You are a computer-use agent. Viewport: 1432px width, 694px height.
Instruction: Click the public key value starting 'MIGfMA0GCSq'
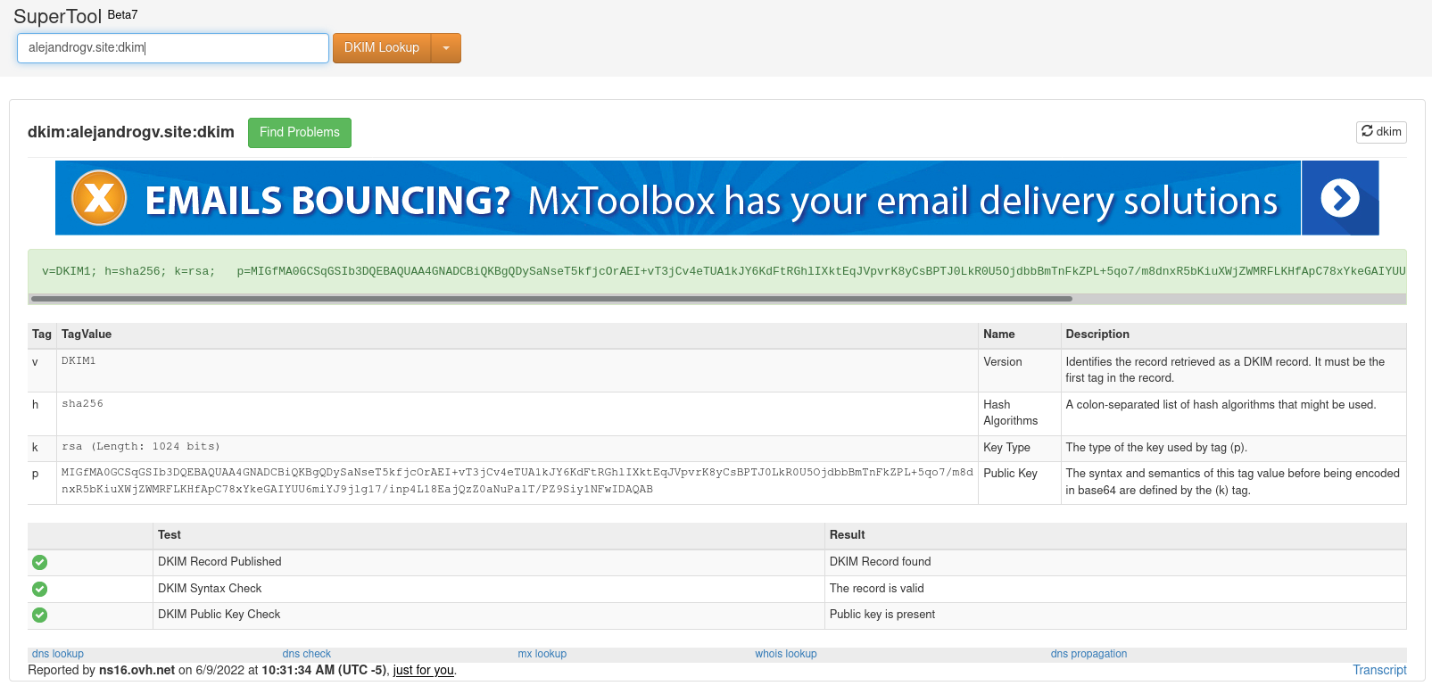(517, 481)
